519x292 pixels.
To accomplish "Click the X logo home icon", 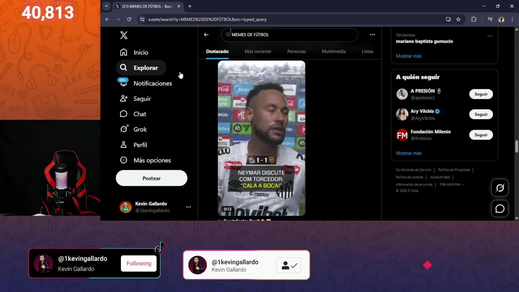I will (124, 35).
